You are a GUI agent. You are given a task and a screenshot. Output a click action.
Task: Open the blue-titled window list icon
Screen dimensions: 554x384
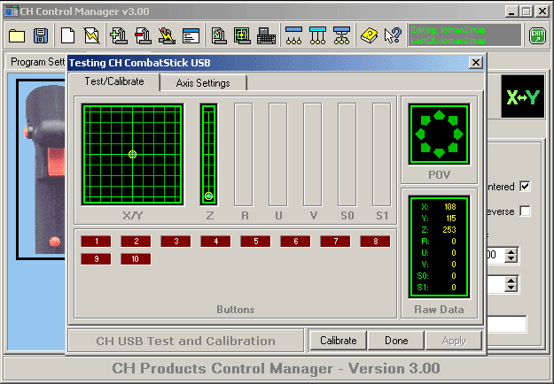[x=191, y=35]
